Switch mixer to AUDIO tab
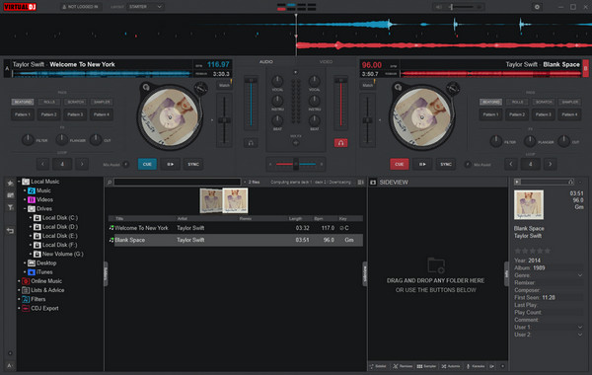592x375 pixels. (265, 61)
